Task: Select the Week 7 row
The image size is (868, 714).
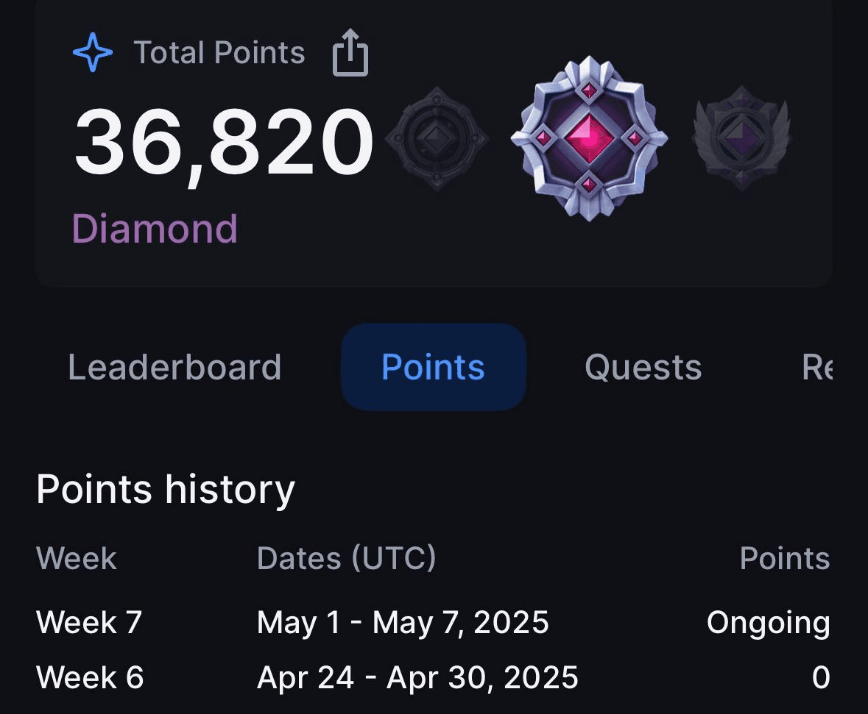Action: (433, 622)
